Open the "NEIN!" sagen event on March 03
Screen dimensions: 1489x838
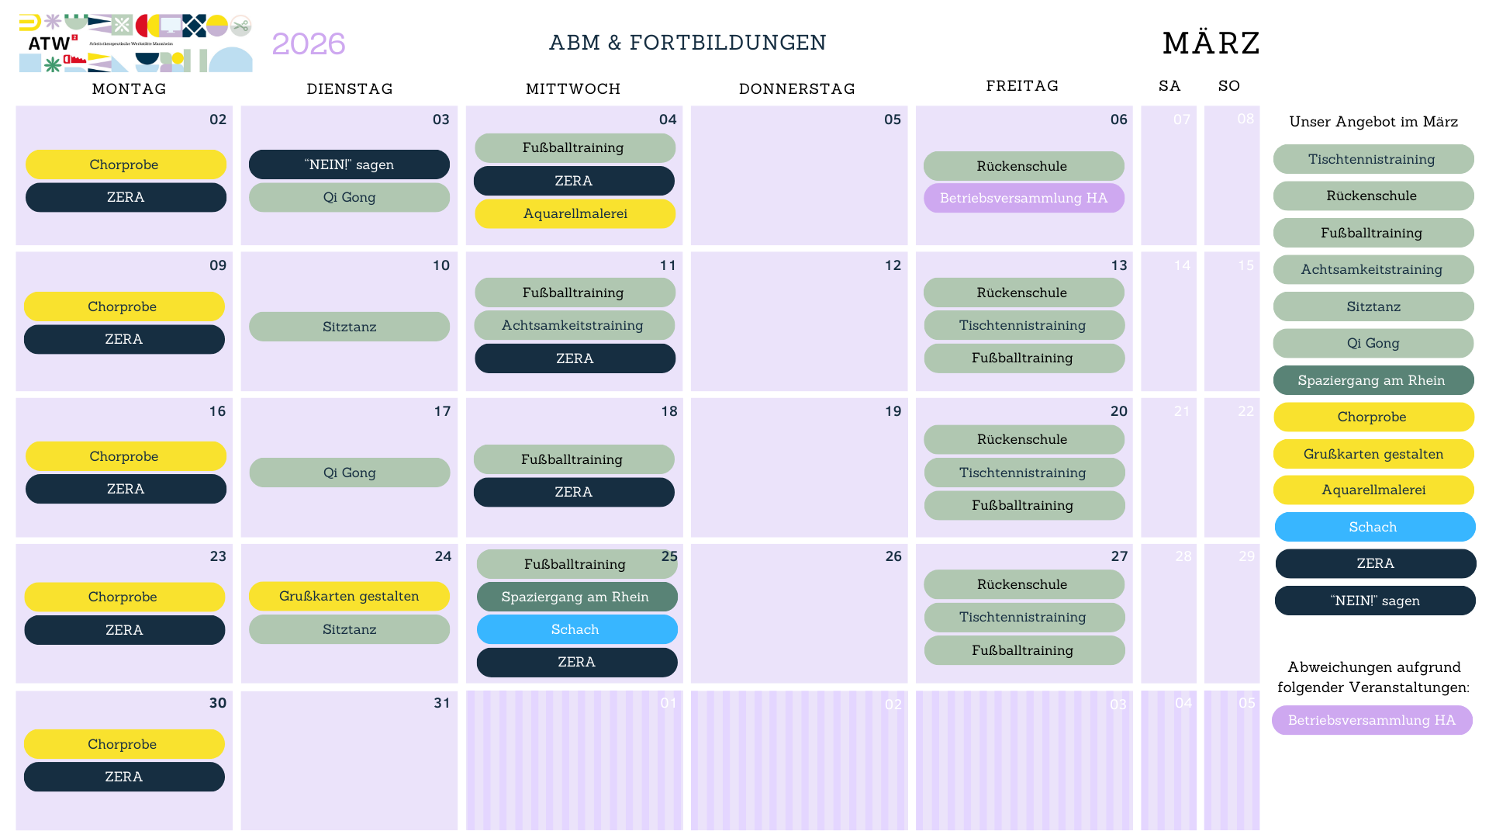point(349,164)
